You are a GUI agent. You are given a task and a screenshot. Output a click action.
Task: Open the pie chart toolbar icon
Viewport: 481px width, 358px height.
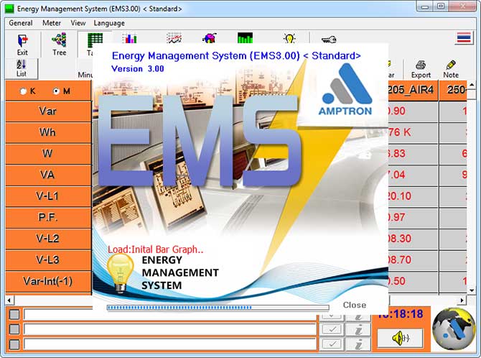(x=210, y=38)
